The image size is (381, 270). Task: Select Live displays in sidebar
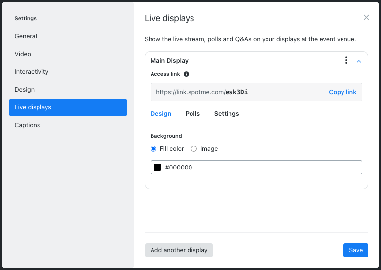(68, 107)
